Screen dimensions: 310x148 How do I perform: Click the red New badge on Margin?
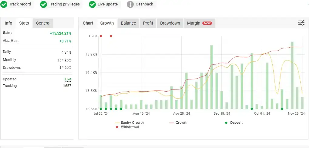pyautogui.click(x=207, y=23)
